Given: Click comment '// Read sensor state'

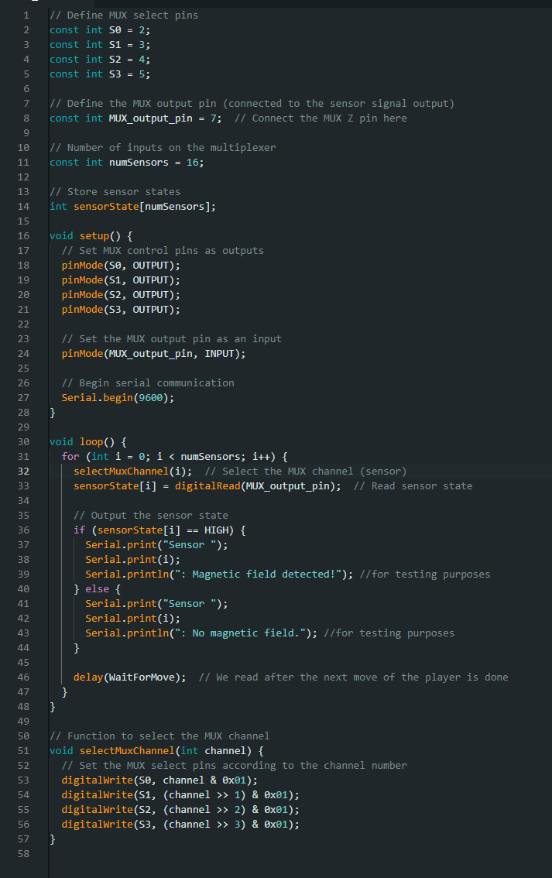Looking at the screenshot, I should click(413, 486).
